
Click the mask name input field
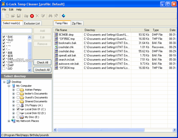coord(17,31)
